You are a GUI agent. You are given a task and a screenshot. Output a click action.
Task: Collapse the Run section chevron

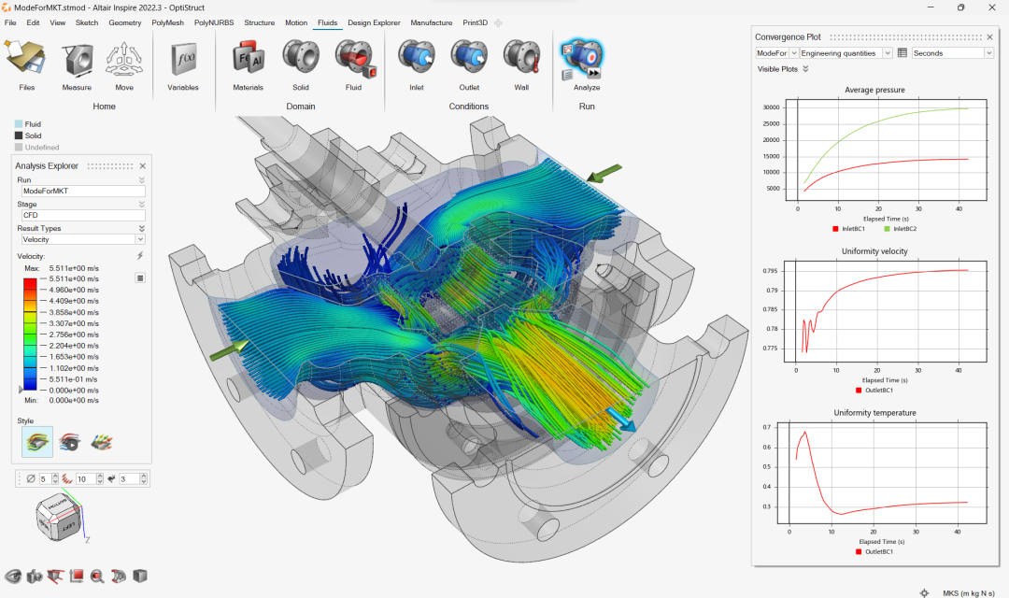(x=142, y=180)
